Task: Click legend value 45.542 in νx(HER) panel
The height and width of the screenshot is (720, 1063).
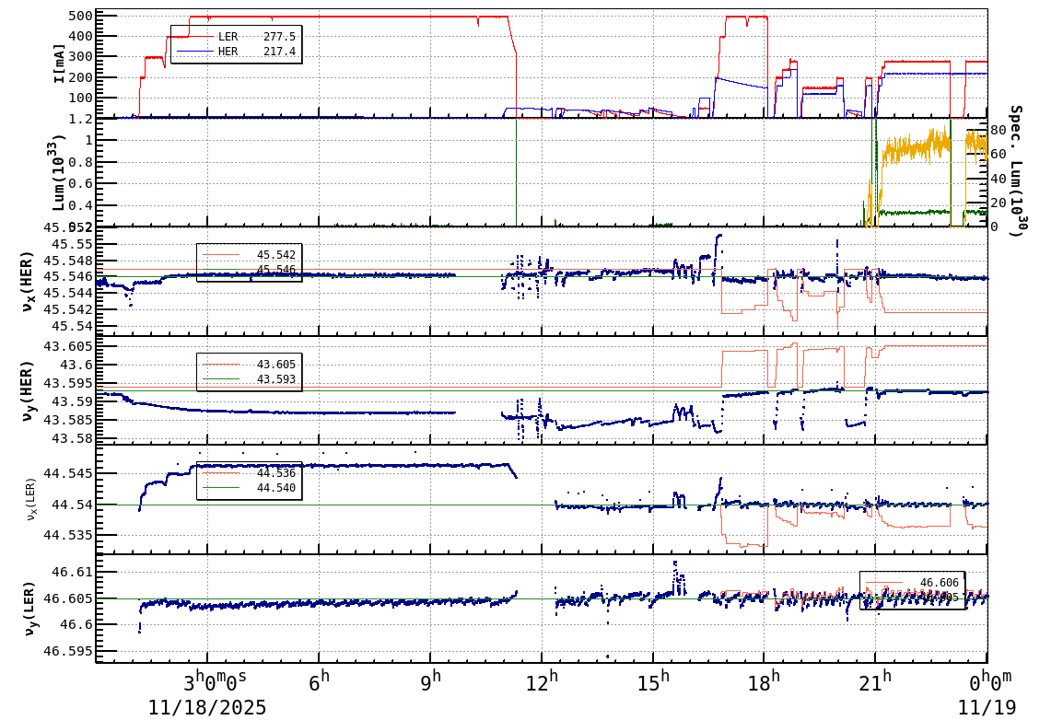Action: (276, 255)
